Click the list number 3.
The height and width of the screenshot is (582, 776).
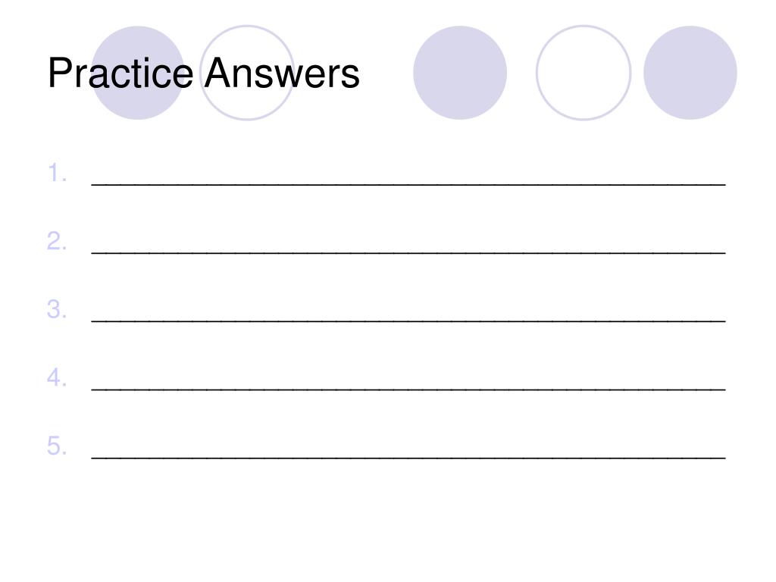pyautogui.click(x=57, y=309)
